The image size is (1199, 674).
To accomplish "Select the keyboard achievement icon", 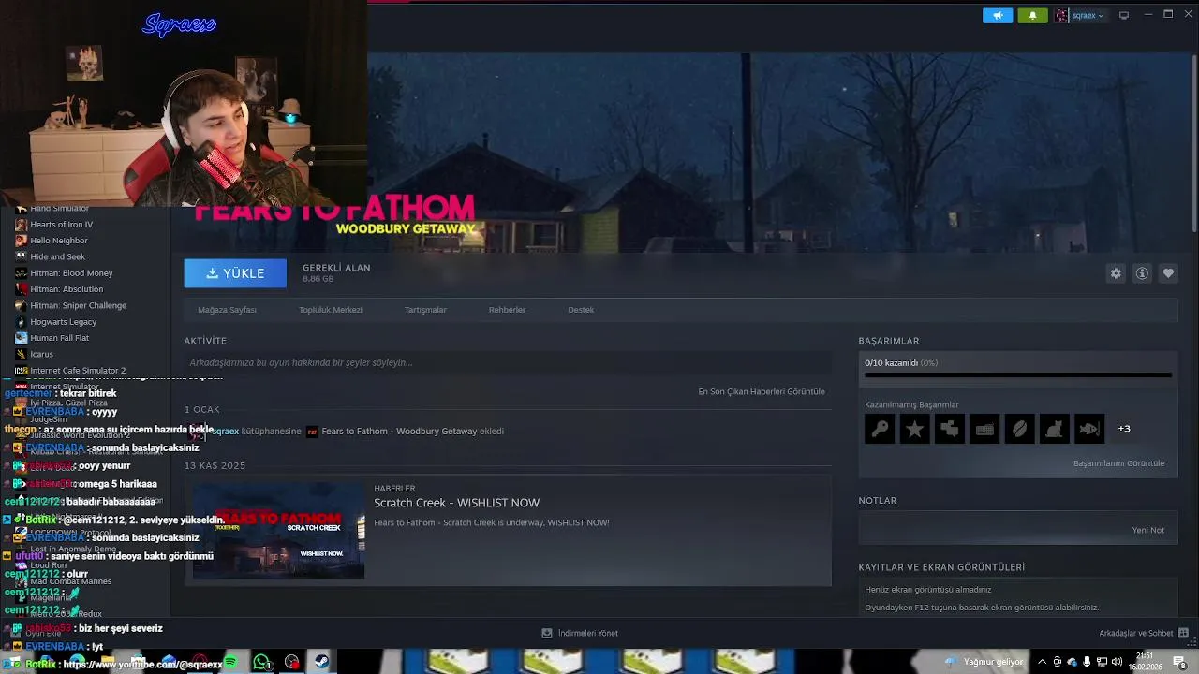I will 984,429.
